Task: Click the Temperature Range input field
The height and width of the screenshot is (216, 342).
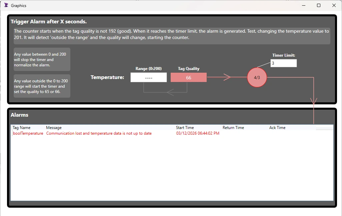Action: pyautogui.click(x=149, y=77)
